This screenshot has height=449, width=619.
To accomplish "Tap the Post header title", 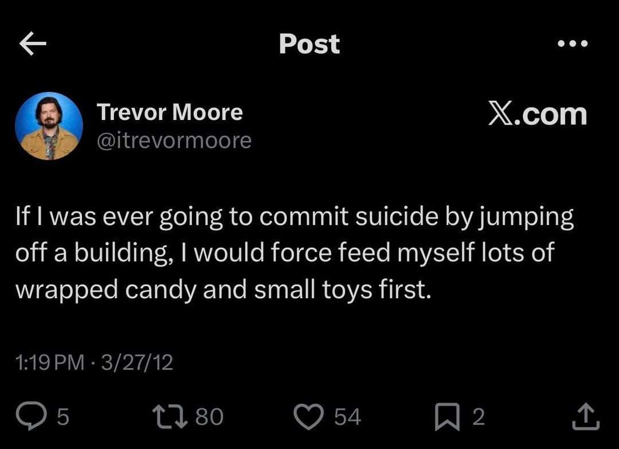I will click(x=309, y=44).
